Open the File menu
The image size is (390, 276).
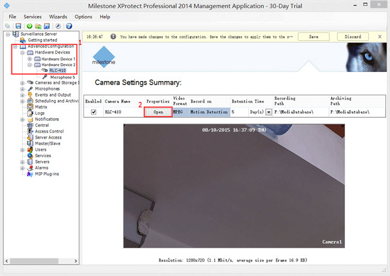tap(13, 17)
